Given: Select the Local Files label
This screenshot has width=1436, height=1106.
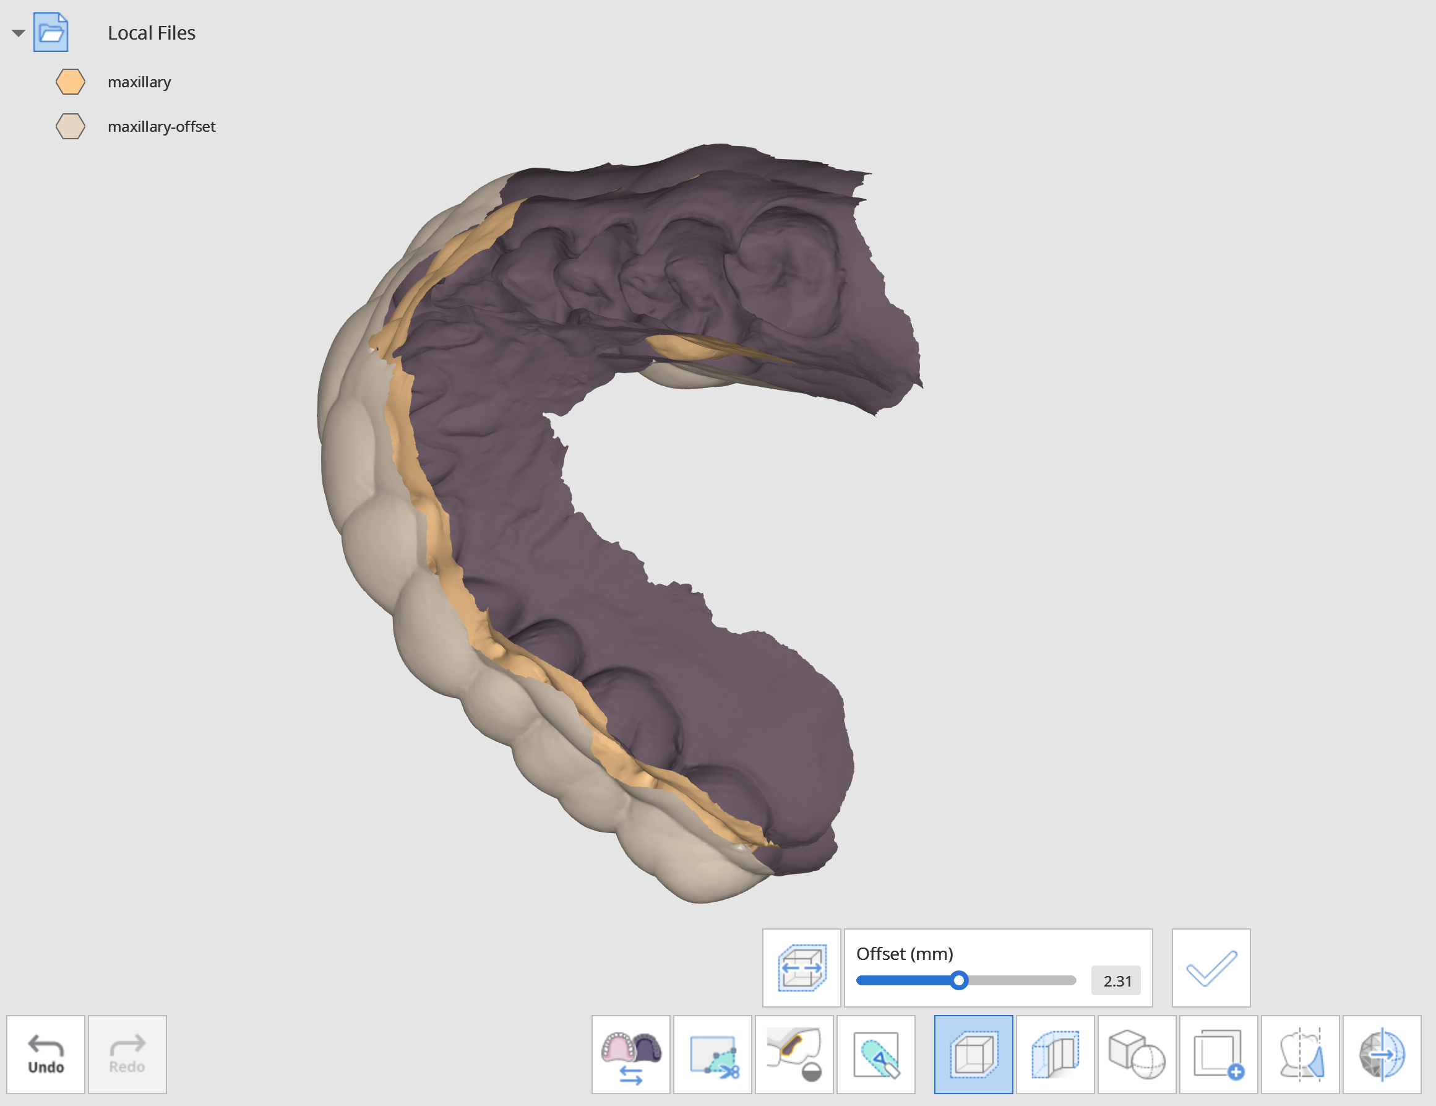Looking at the screenshot, I should (x=151, y=33).
